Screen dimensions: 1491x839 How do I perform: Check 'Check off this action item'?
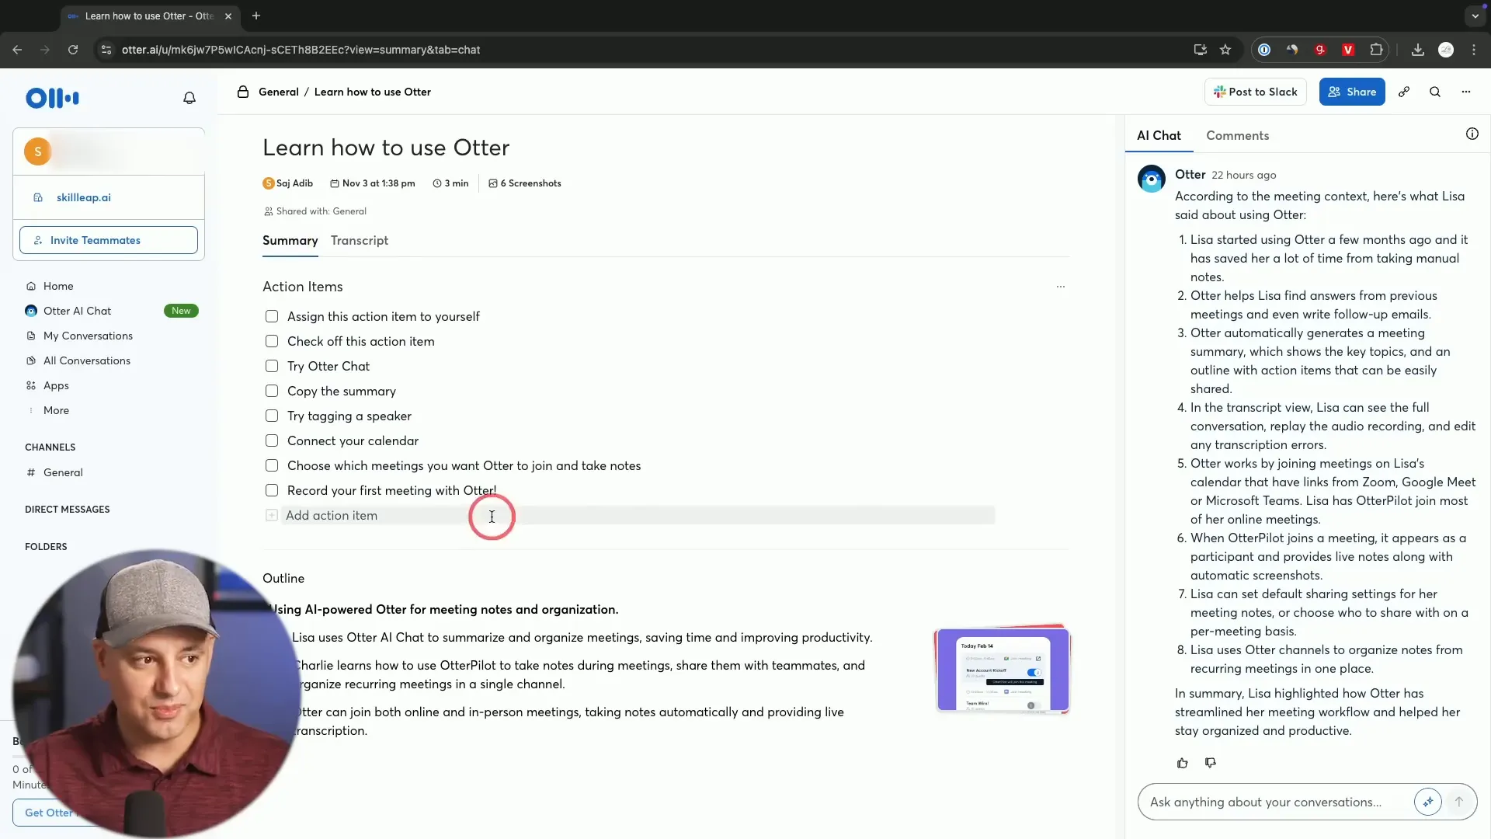point(272,341)
